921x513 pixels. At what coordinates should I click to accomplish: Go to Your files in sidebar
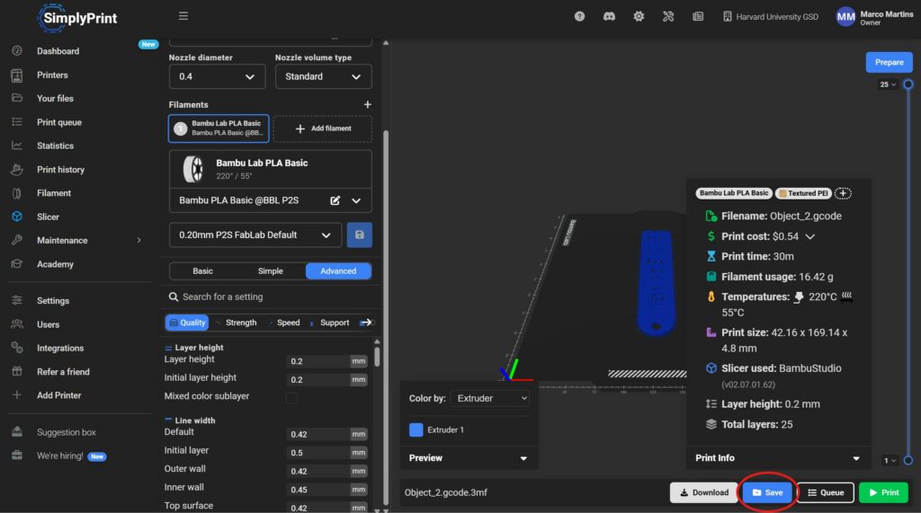tap(55, 99)
